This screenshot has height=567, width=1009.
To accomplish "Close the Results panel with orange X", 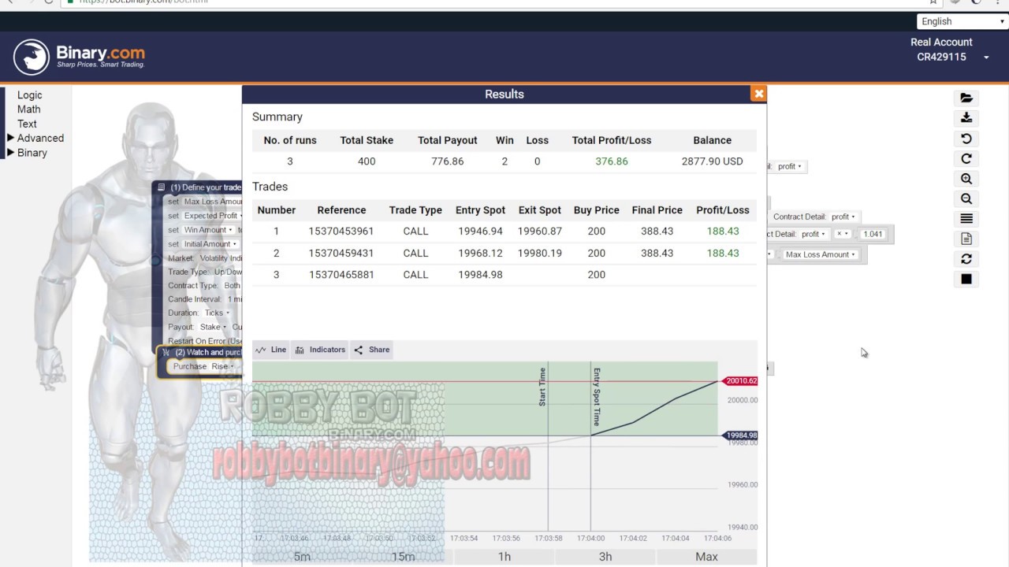I will pos(758,94).
